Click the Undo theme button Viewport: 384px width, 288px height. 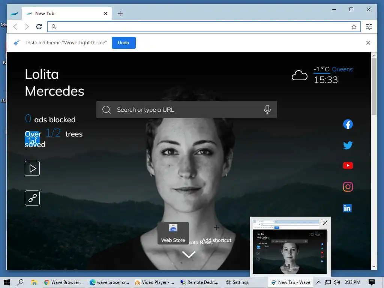pos(123,43)
